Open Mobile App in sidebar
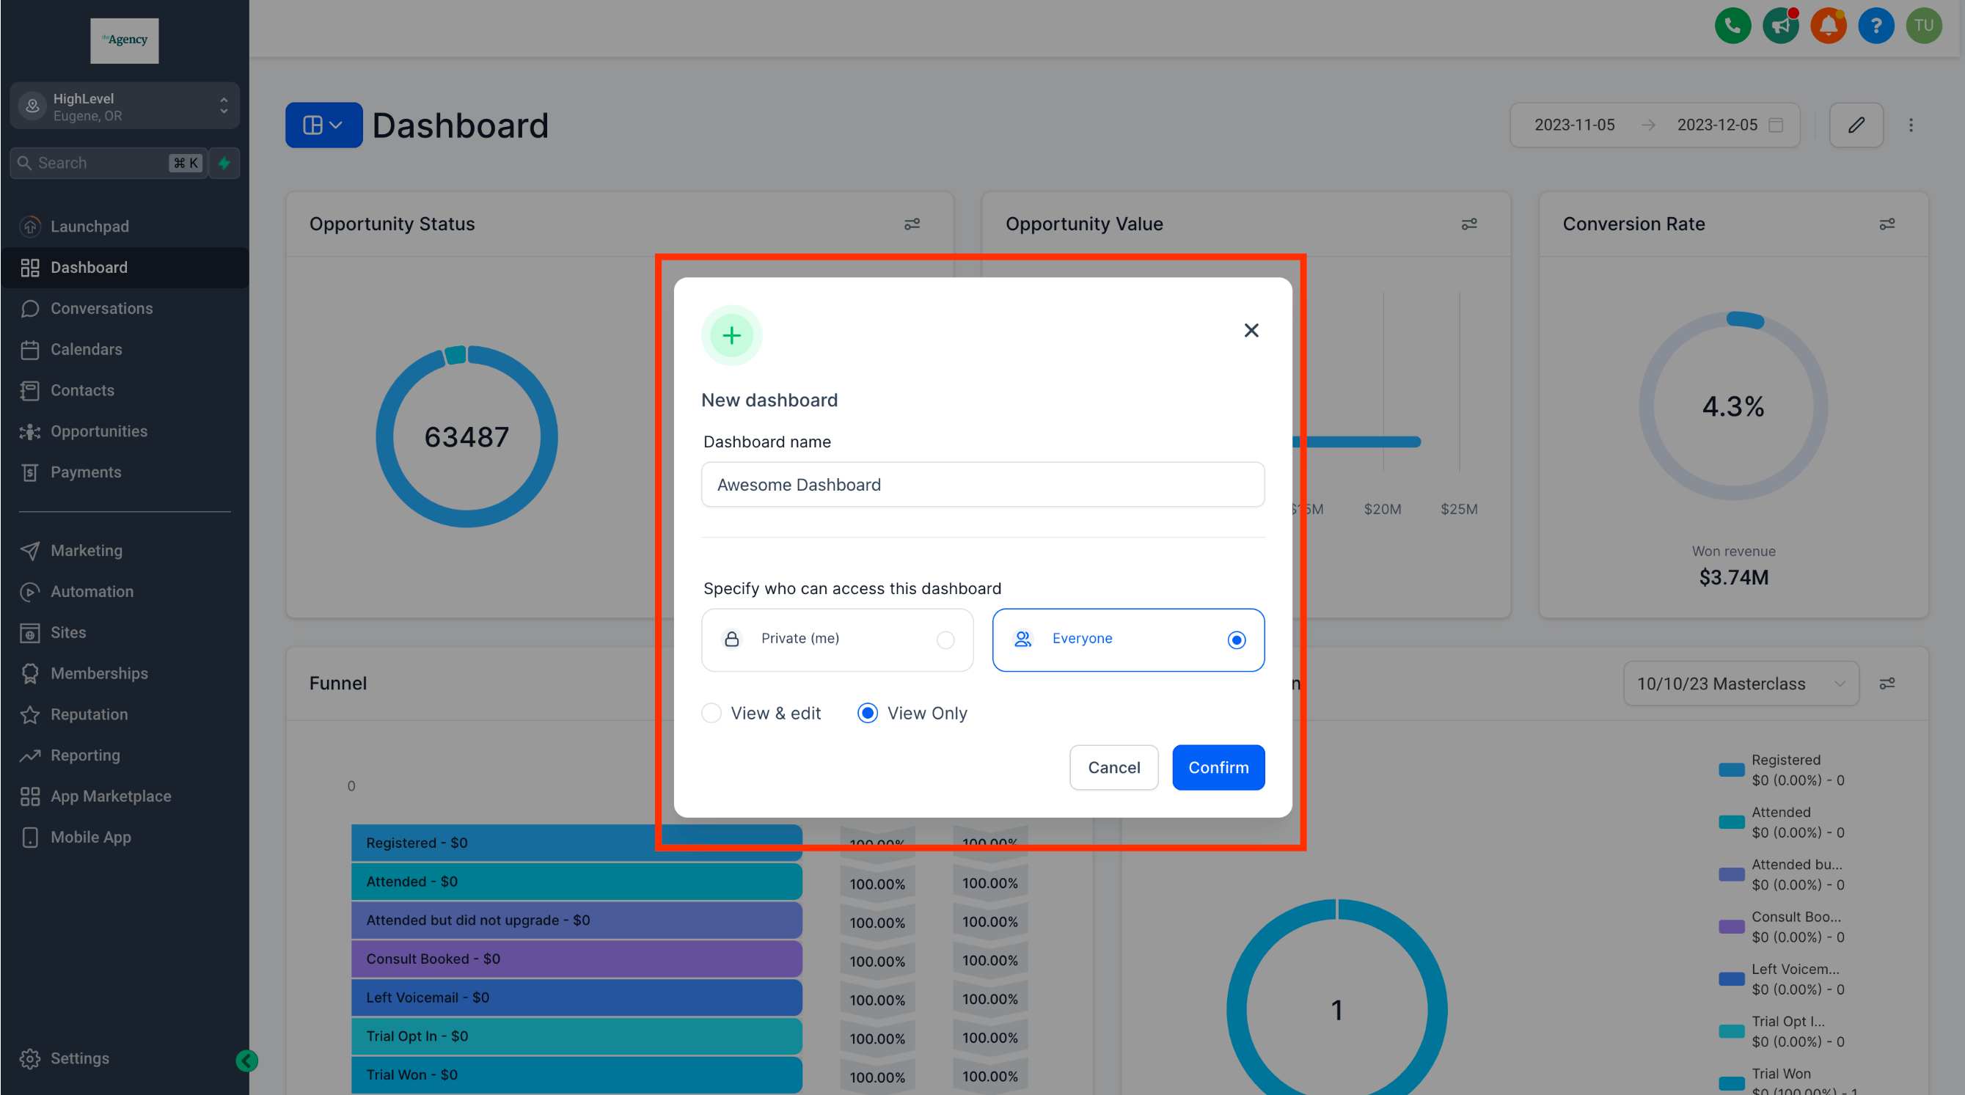Viewport: 1965px width, 1095px height. point(125,838)
